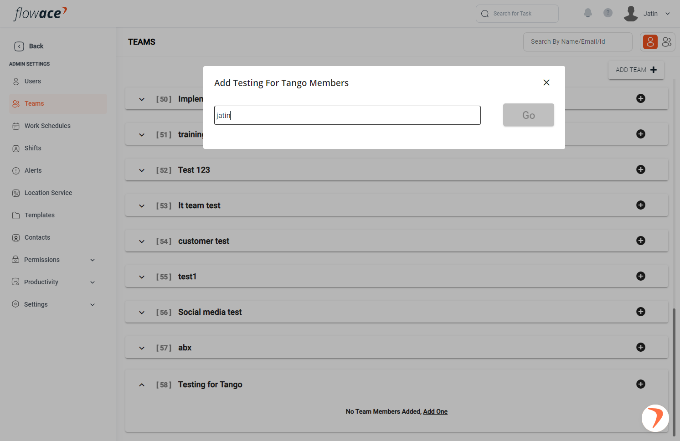Screen dimensions: 680x441
Task: Select the Testing for Tango team name
Action: [x=210, y=385]
